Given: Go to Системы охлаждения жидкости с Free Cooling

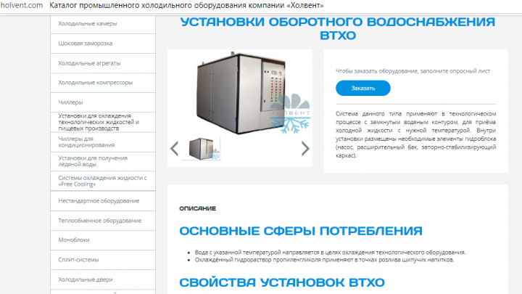Looking at the screenshot, I should [x=103, y=181].
